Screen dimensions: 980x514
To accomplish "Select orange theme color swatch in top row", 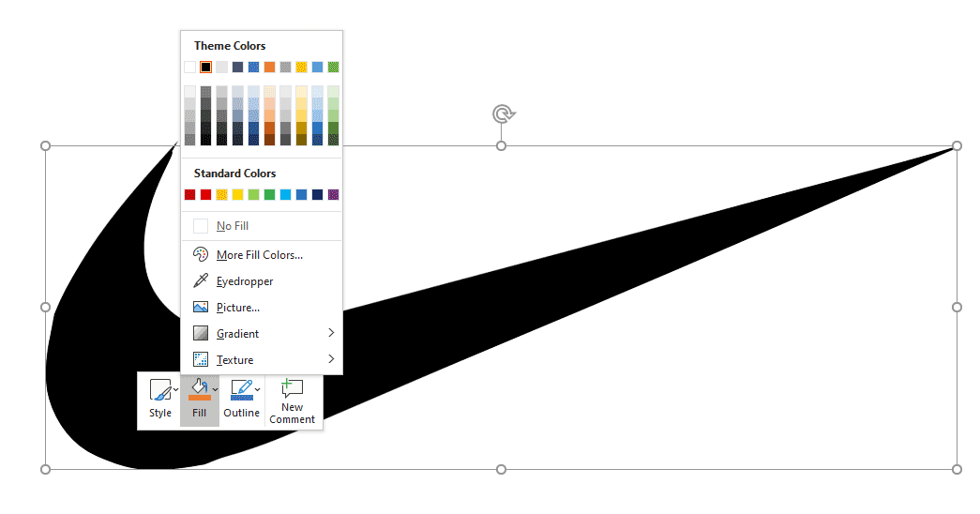I will pyautogui.click(x=269, y=67).
